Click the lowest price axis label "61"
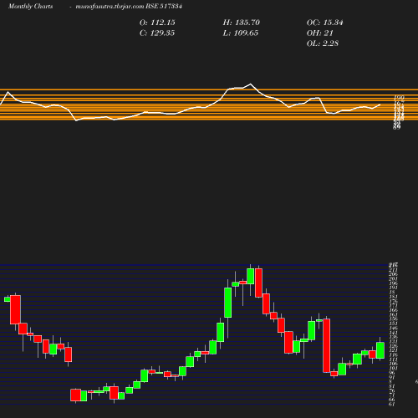Viewport: 418px width, 418px height. pos(392,404)
